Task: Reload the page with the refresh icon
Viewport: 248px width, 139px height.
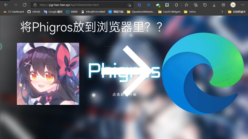Action: tap(24, 5)
